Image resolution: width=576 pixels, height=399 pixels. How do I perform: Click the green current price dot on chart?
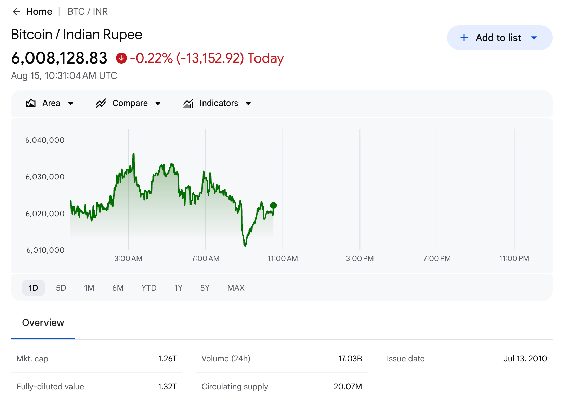[273, 205]
